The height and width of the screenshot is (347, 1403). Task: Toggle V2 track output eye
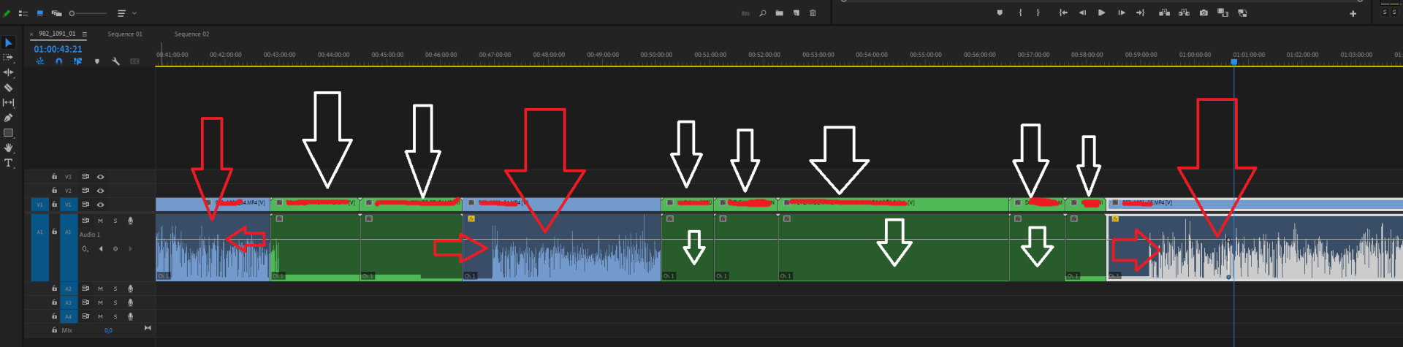(100, 191)
